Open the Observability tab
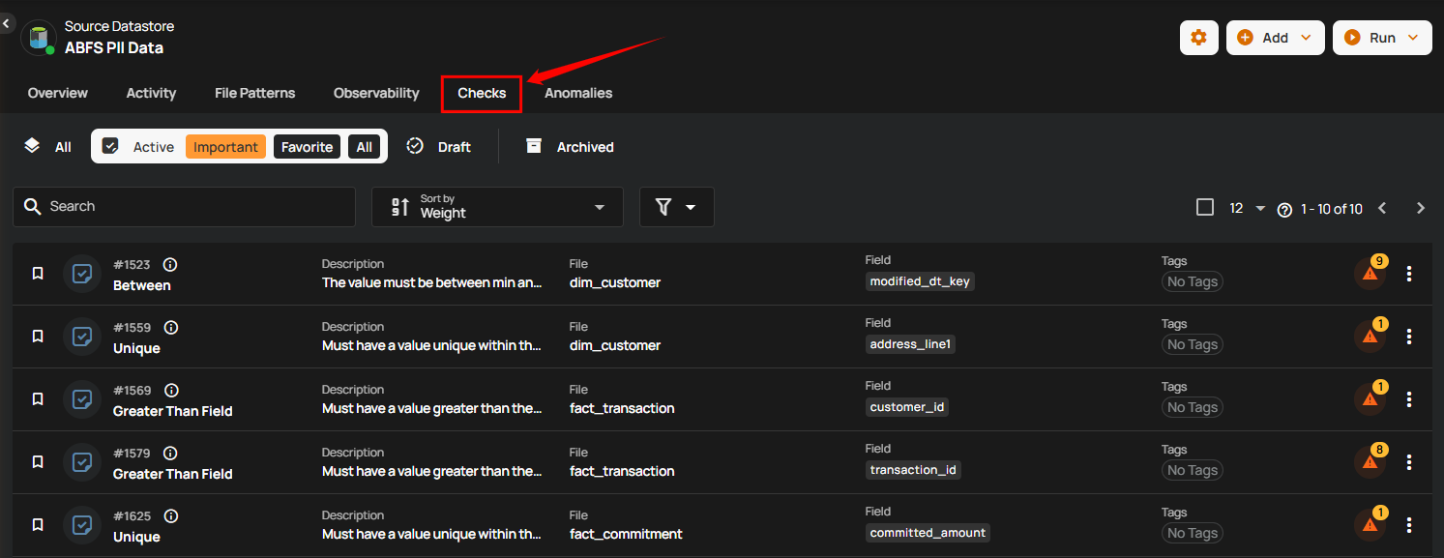This screenshot has width=1444, height=558. [x=376, y=93]
